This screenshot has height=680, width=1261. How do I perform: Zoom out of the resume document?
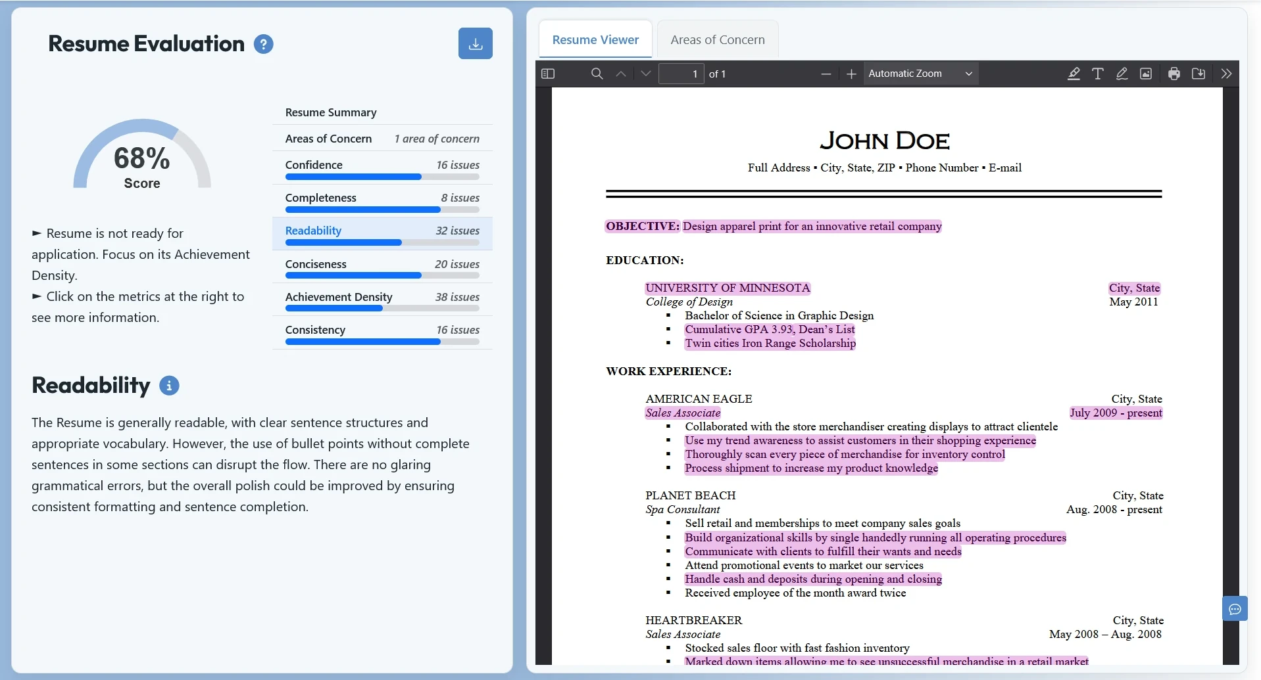point(826,74)
